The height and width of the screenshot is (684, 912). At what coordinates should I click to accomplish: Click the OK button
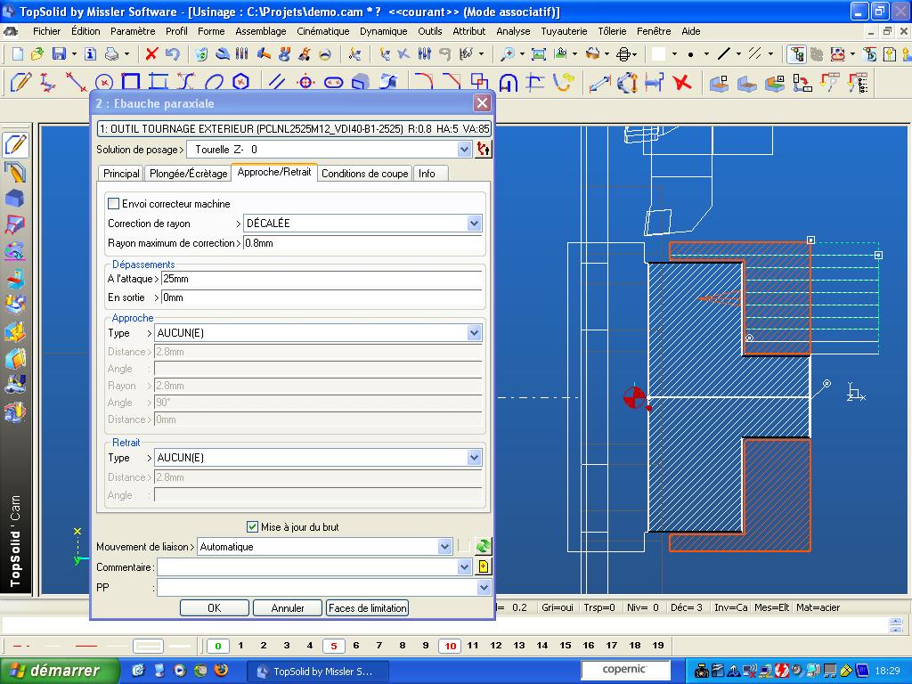click(x=214, y=607)
